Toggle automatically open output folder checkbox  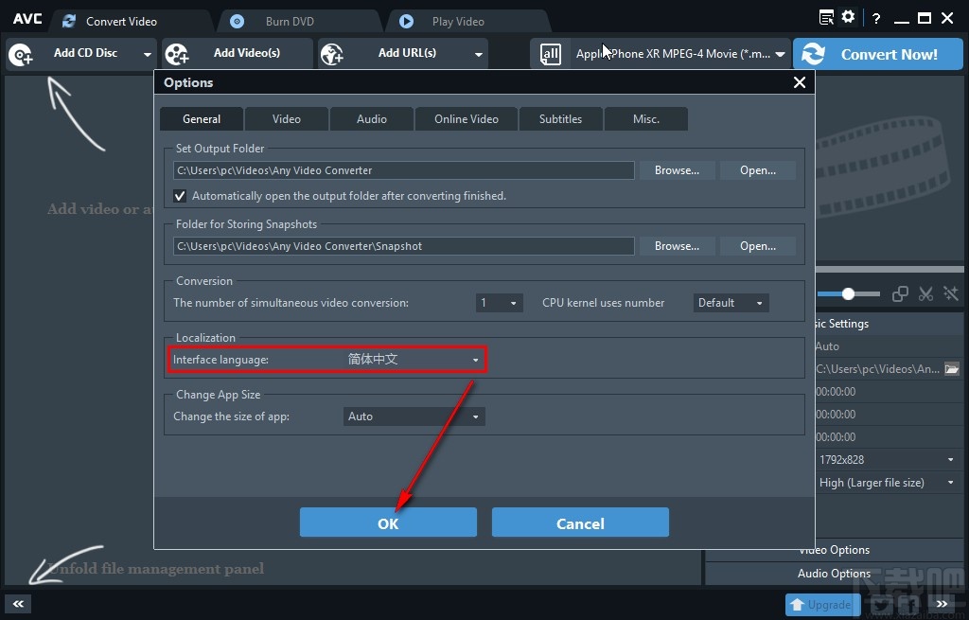tap(180, 196)
